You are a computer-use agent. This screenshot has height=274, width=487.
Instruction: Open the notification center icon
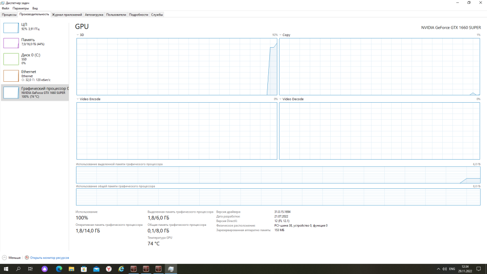tap(479, 269)
